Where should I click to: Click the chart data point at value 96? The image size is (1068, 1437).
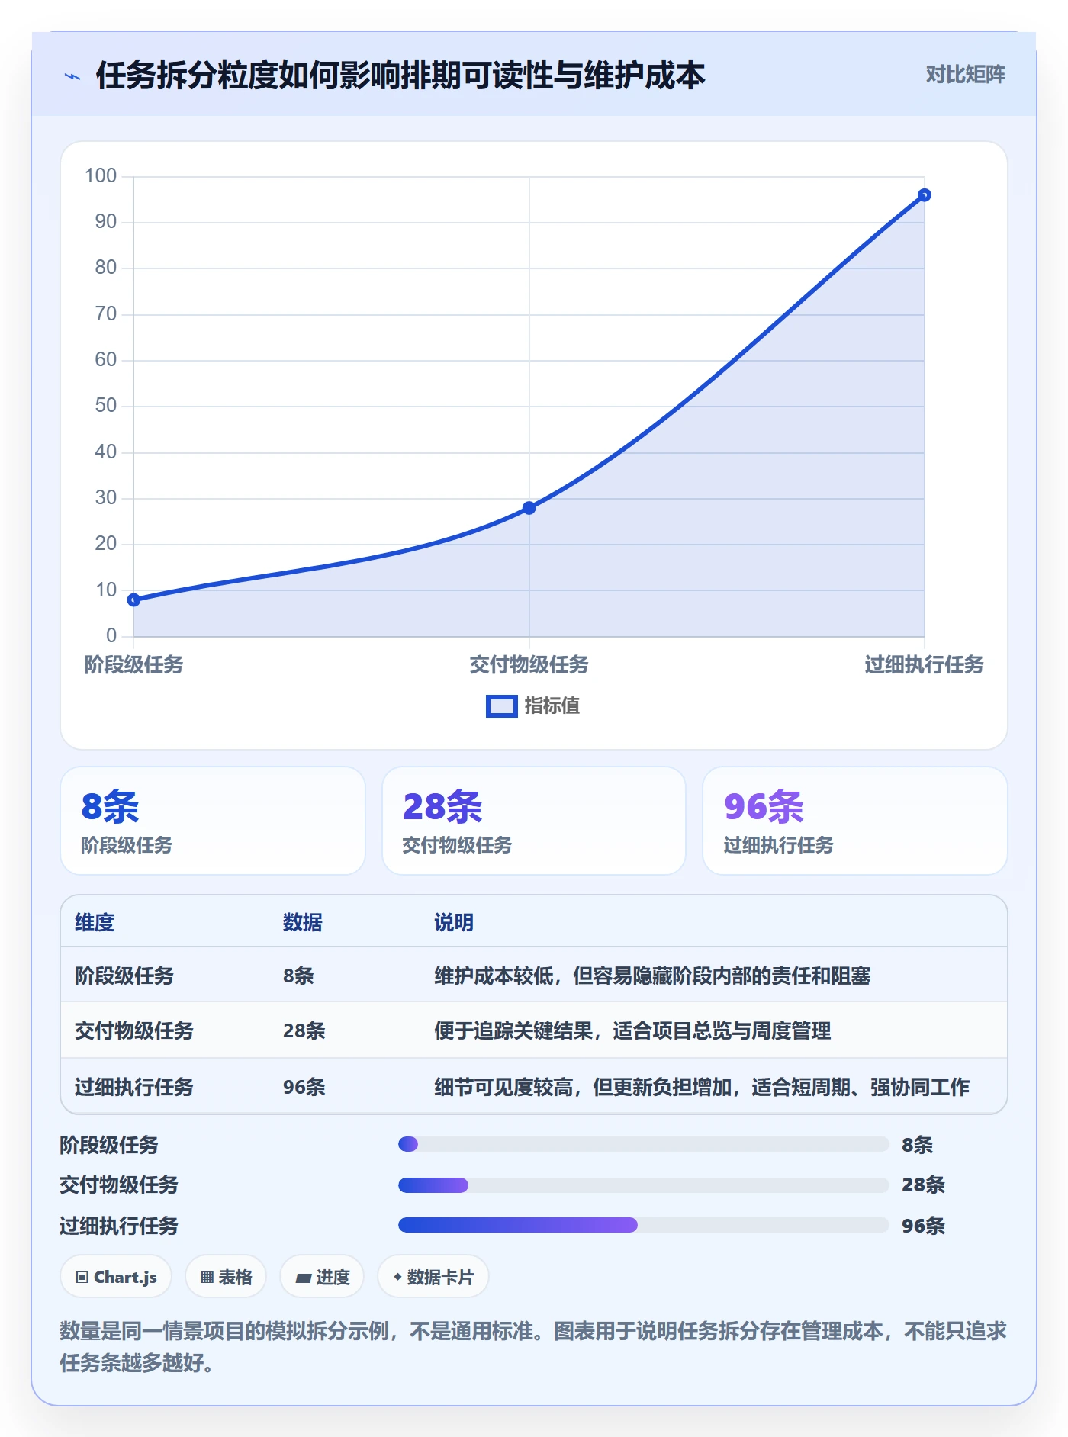pos(924,195)
